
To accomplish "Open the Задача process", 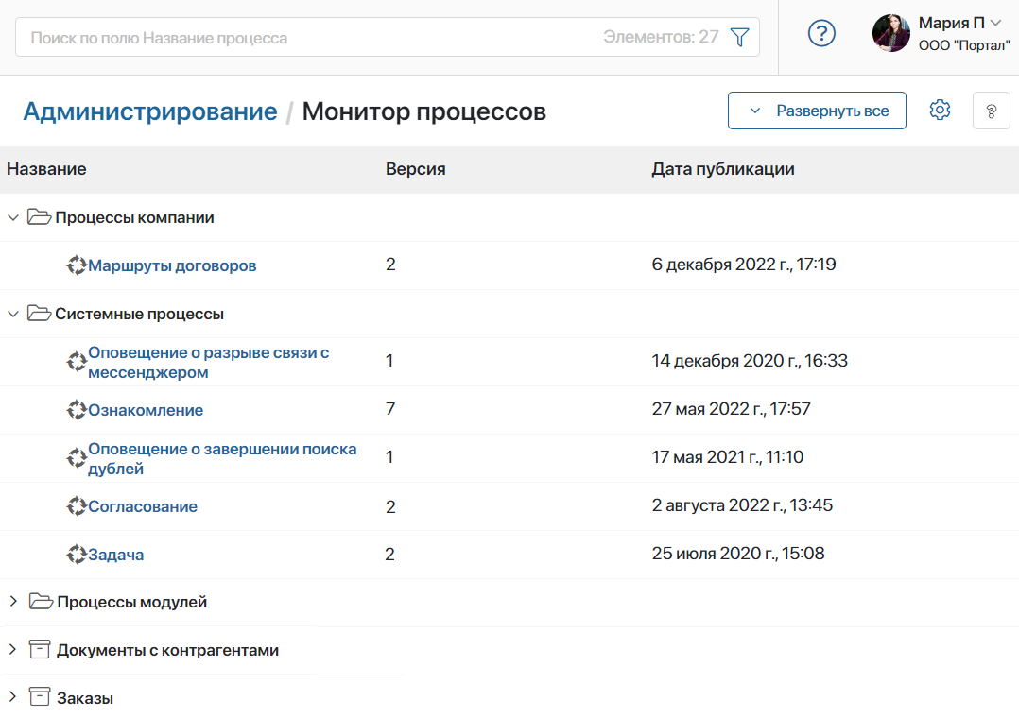I will click(115, 555).
